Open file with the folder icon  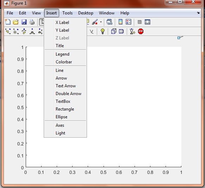tap(16, 22)
